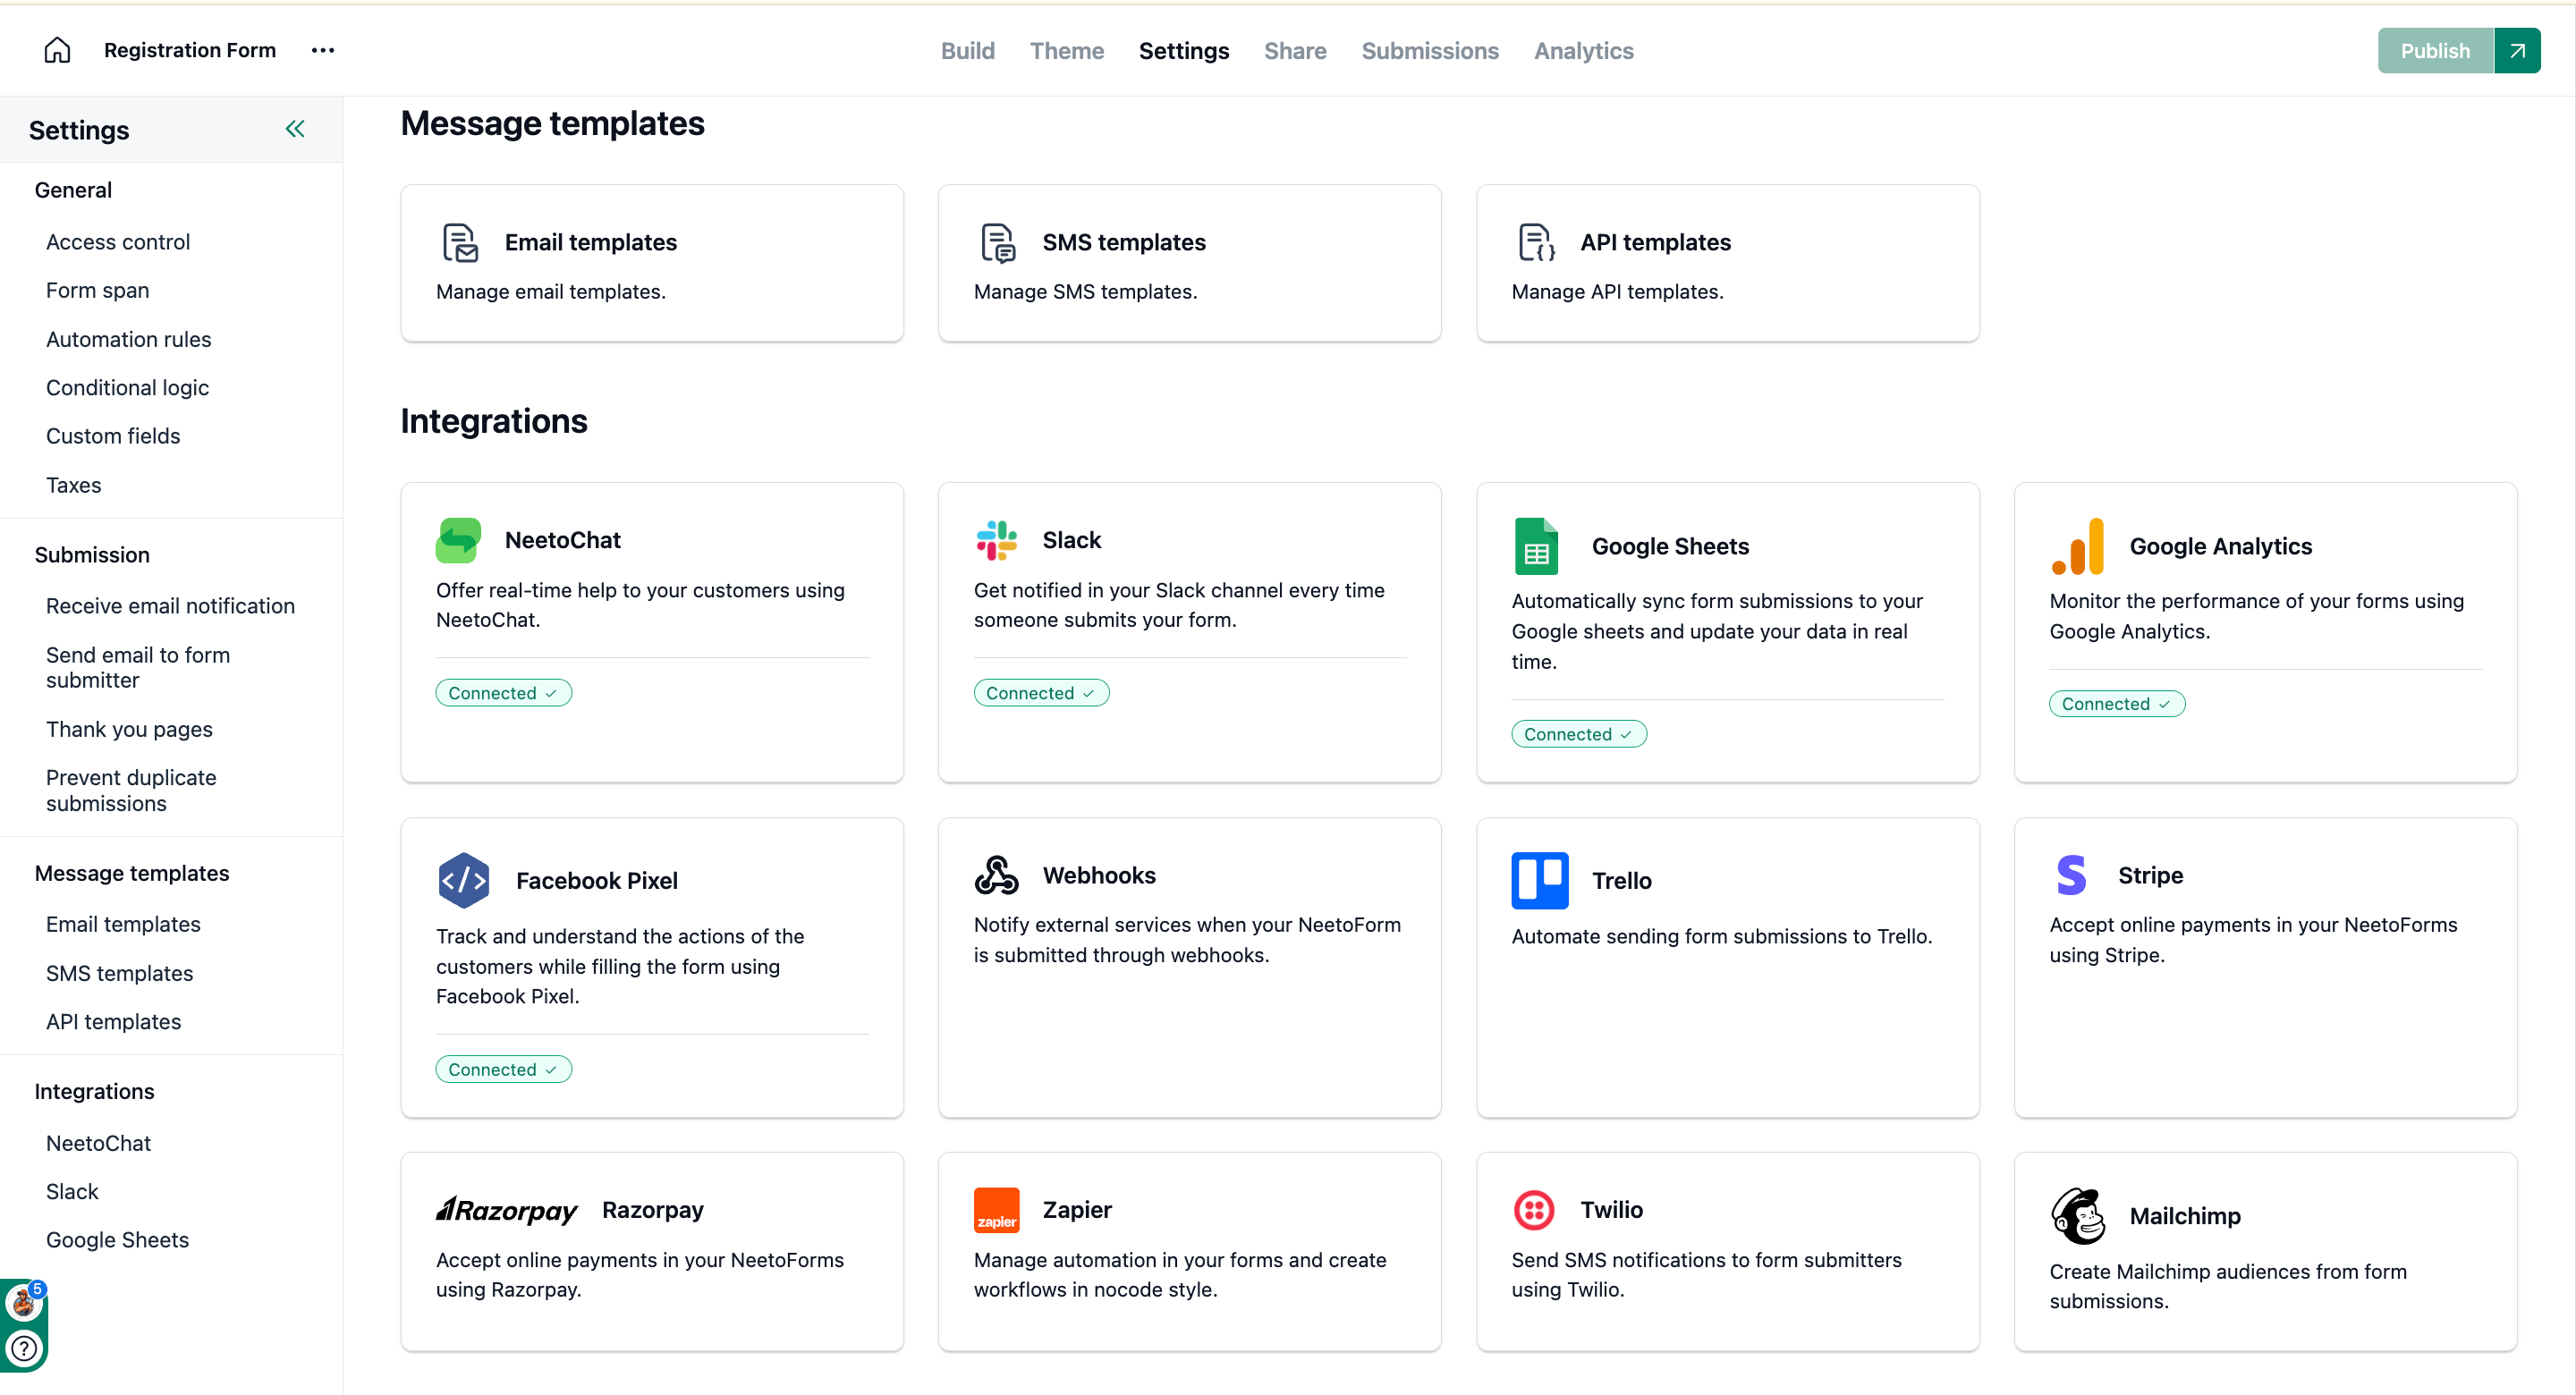Open the published form via arrow icon
2576x1395 pixels.
[2517, 50]
